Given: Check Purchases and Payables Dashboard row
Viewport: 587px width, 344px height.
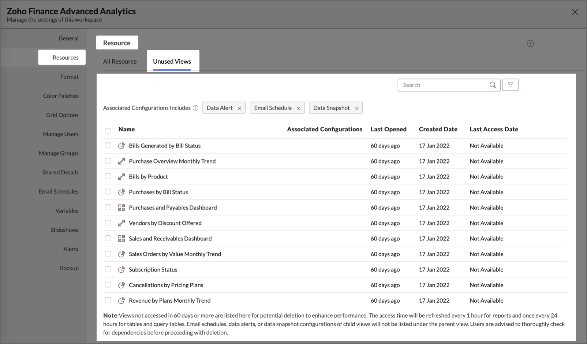Looking at the screenshot, I should click(108, 207).
